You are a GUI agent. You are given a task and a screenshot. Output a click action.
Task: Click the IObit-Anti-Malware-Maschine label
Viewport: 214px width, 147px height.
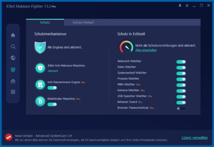click(x=66, y=66)
